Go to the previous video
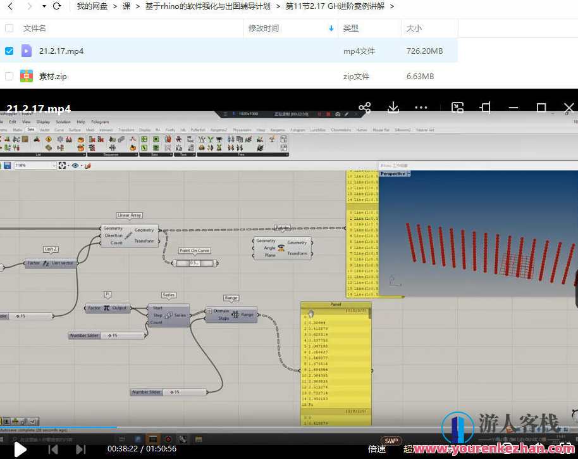Screen dimensions: 578x459 (x=54, y=449)
